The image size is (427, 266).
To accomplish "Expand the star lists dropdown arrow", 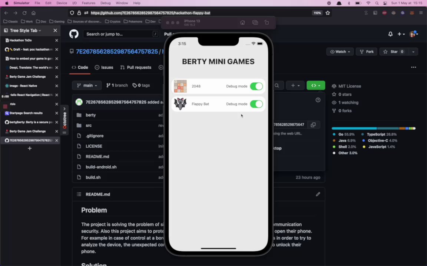I will [x=413, y=52].
